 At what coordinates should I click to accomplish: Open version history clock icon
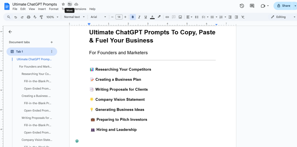pos(242,6)
